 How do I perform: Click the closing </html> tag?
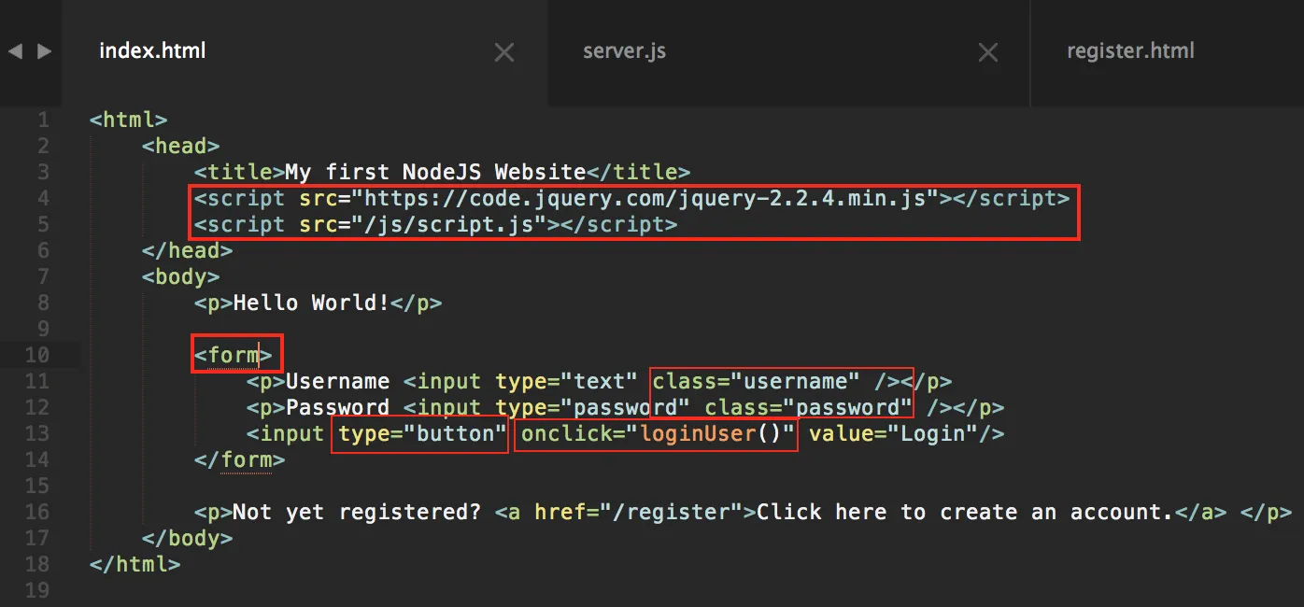135,564
